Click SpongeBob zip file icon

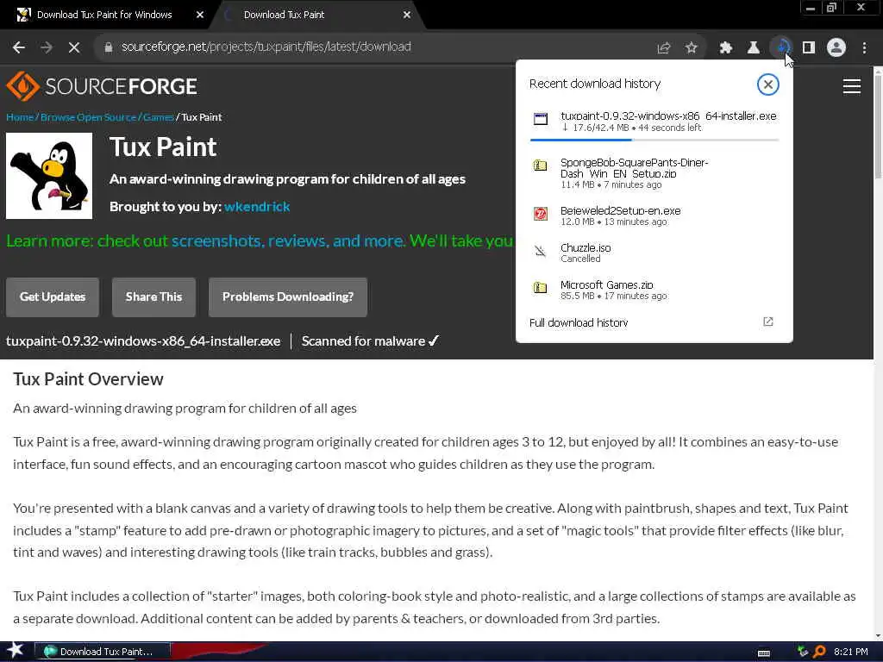click(541, 165)
